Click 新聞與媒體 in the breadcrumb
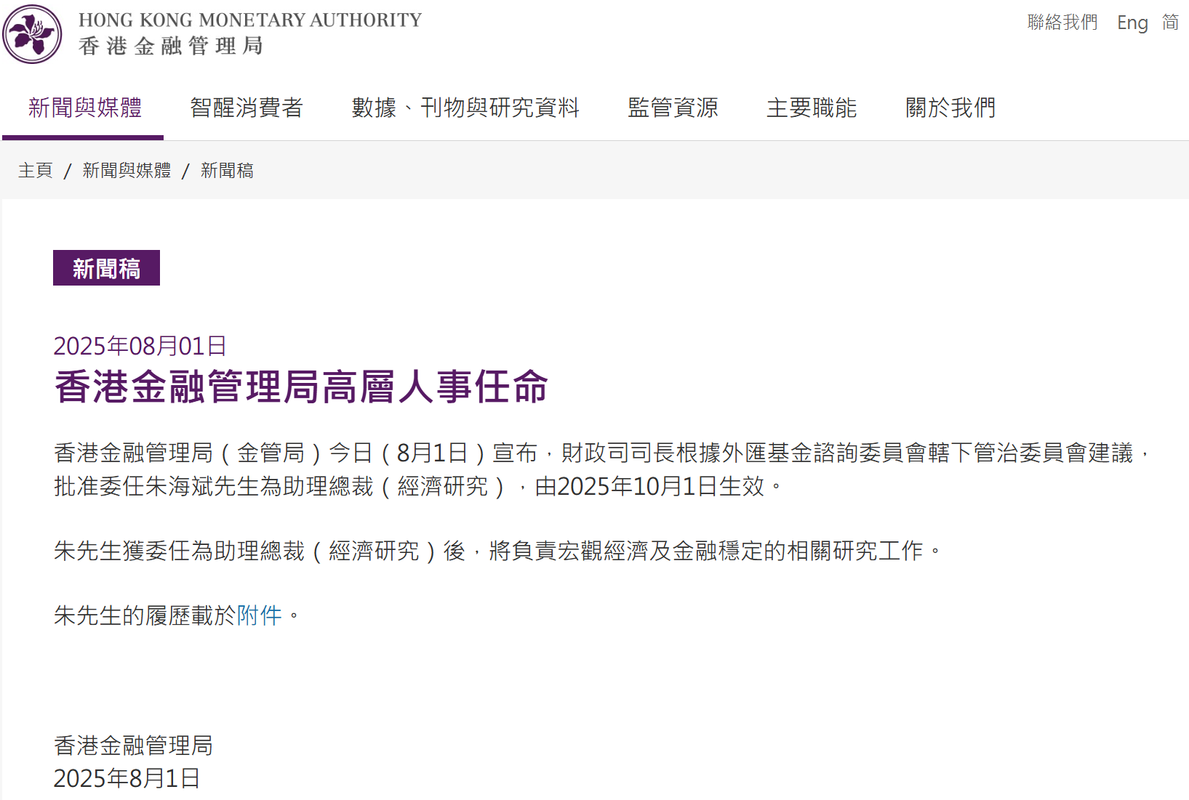1189x800 pixels. [127, 170]
